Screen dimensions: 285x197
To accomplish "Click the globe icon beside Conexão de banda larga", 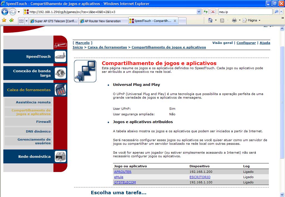I will 60,73.
